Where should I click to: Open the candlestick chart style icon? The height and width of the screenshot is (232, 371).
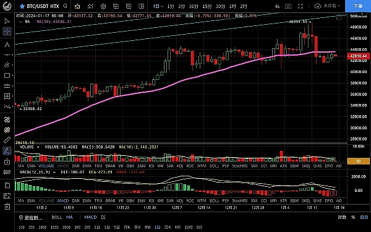[x=77, y=6]
